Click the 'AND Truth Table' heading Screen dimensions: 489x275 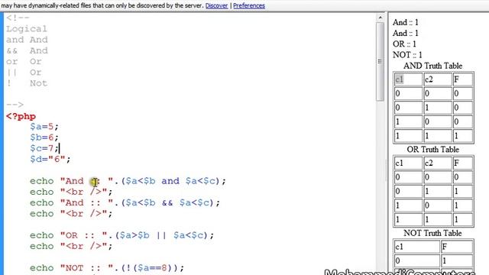[433, 66]
